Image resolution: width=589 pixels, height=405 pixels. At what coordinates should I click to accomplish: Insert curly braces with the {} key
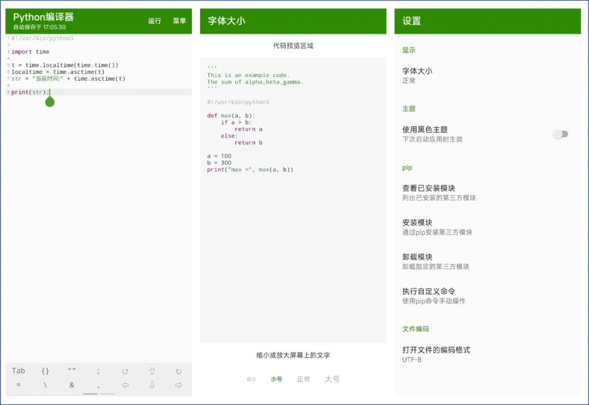click(x=45, y=371)
